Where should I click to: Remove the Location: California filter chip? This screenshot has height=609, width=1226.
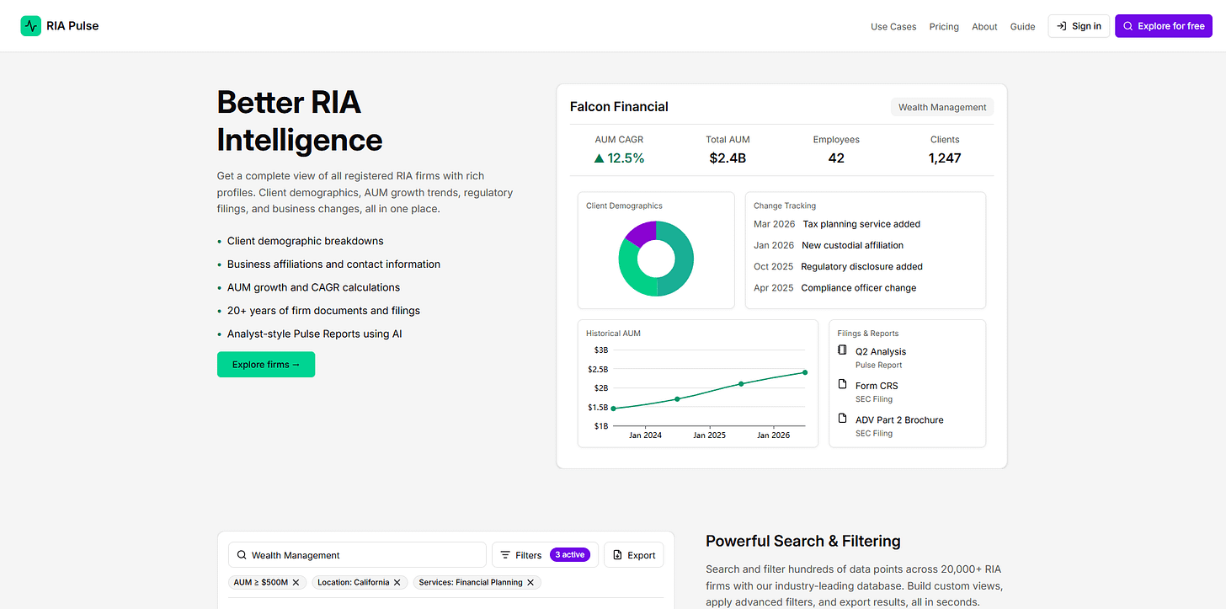[397, 582]
